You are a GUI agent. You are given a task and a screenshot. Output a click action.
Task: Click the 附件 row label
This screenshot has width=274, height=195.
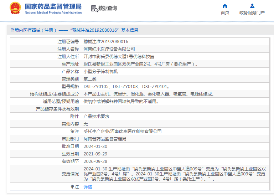point(74,117)
